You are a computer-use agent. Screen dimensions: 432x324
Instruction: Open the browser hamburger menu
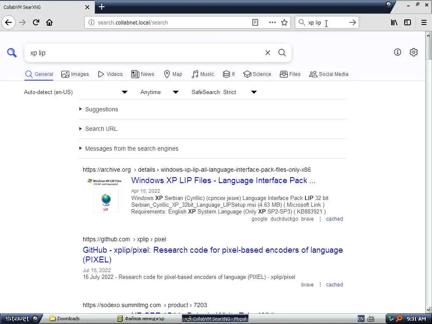pos(424,23)
